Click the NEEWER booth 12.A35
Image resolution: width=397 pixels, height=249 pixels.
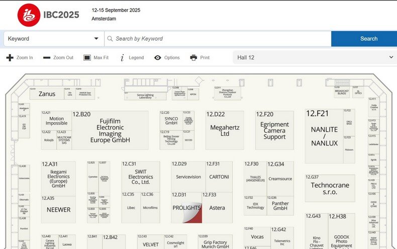coord(58,210)
